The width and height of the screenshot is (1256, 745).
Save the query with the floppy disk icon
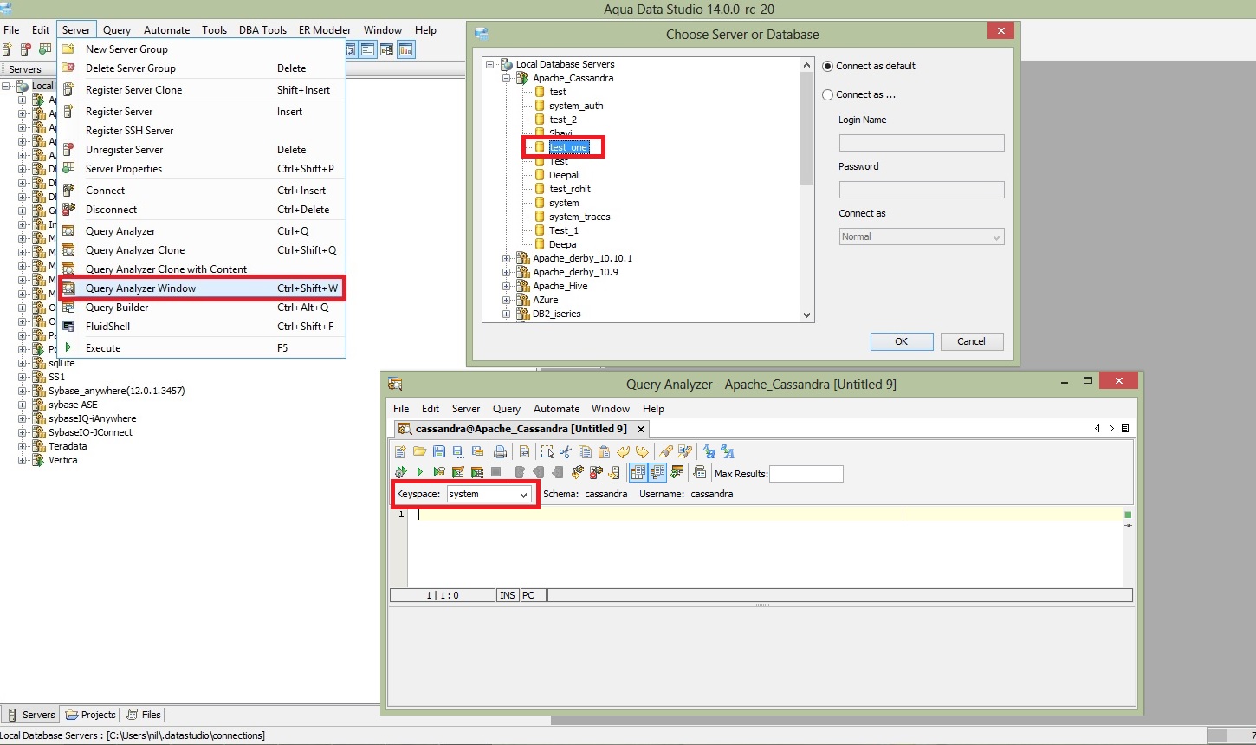click(x=438, y=451)
